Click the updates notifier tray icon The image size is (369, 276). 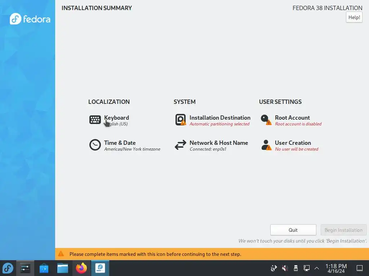[x=274, y=268]
